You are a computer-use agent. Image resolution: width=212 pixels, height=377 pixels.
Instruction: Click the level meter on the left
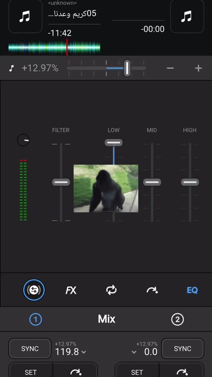tap(23, 190)
